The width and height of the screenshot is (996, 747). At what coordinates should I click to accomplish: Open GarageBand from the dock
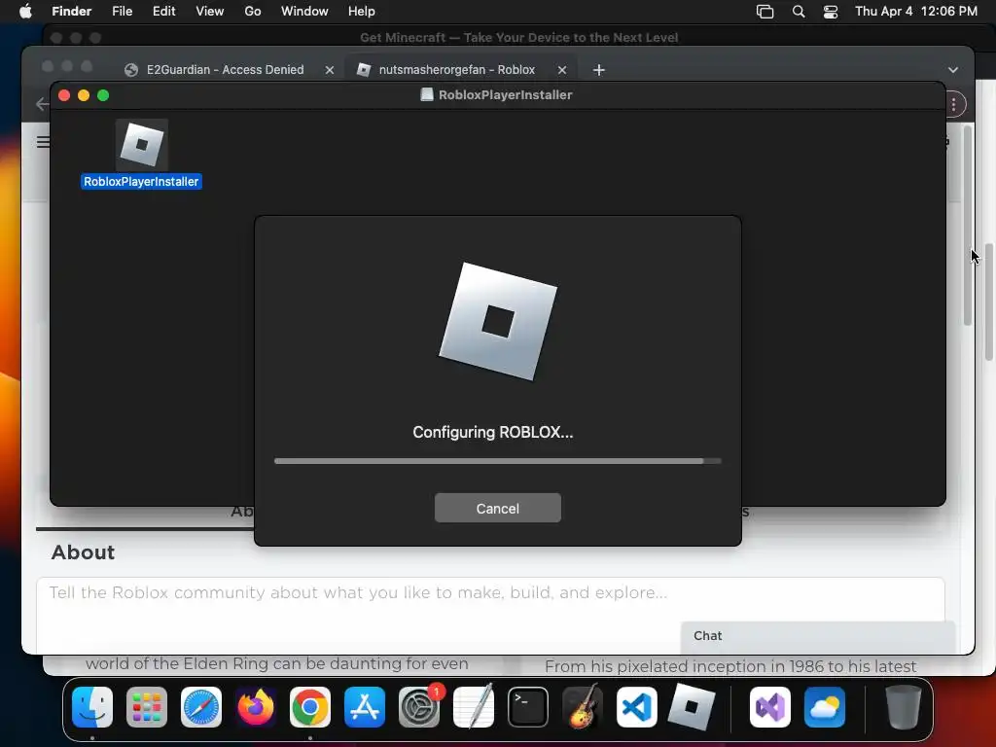(x=583, y=707)
